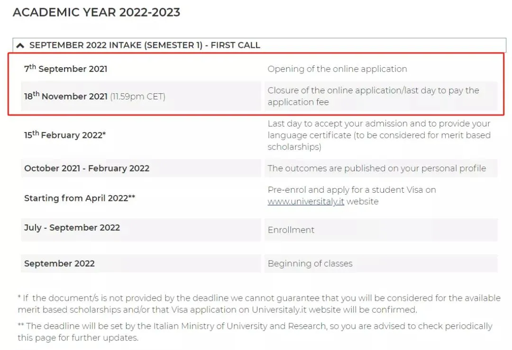Viewport: 512px width, 350px height.
Task: Open the www.universitaly.it link
Action: tap(306, 201)
